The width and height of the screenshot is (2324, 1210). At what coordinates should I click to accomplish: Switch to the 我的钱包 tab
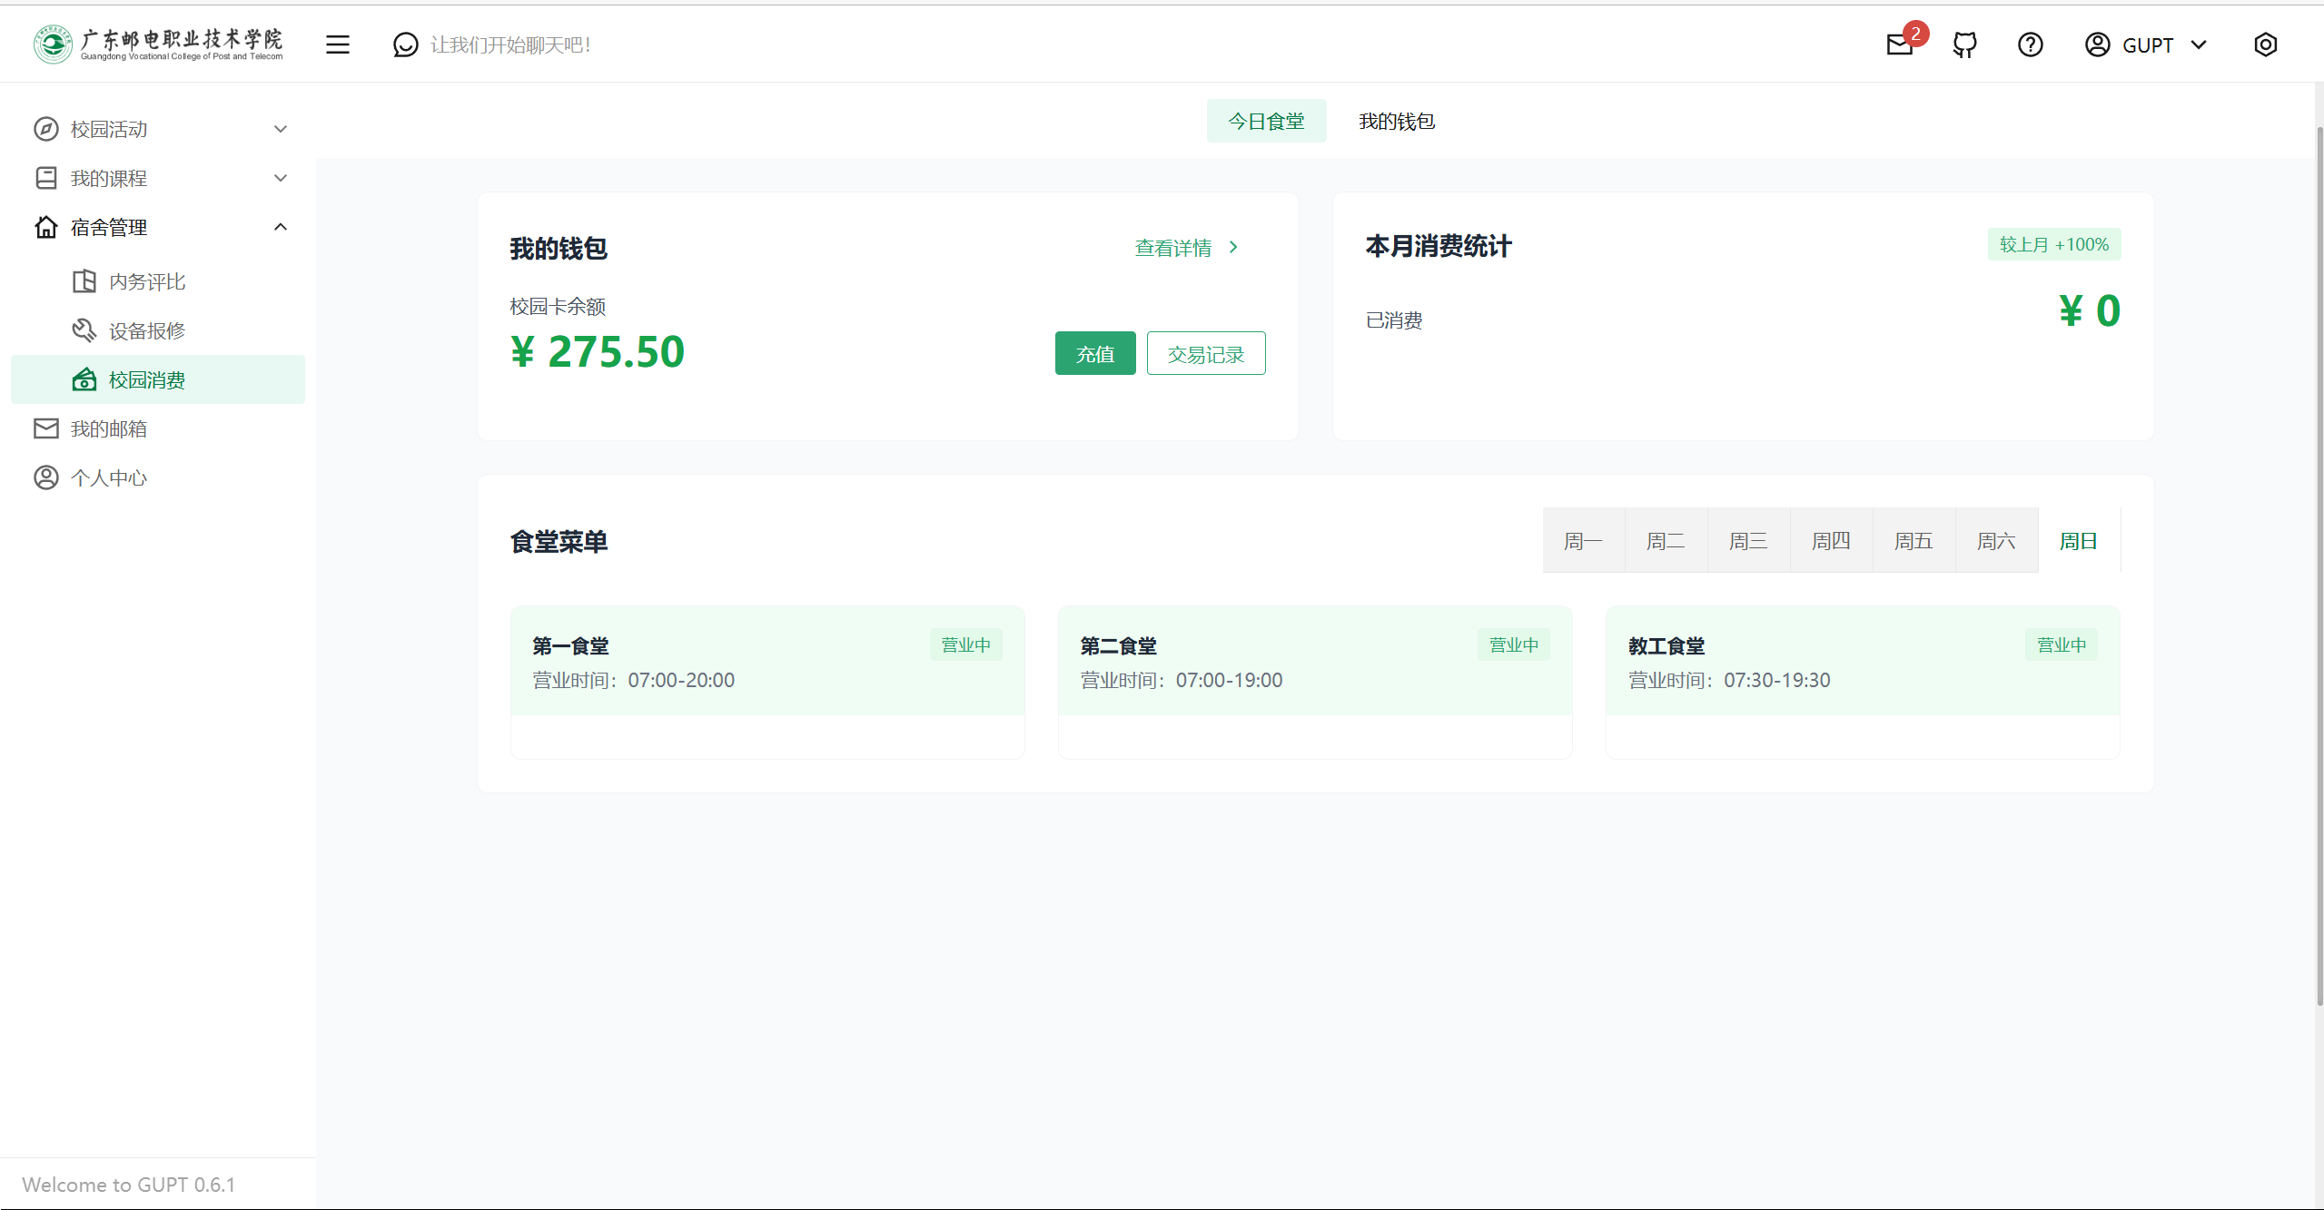click(1396, 121)
